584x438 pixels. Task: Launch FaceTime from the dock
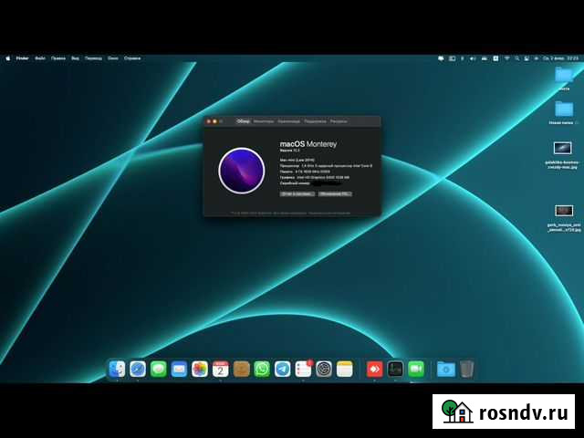[416, 369]
